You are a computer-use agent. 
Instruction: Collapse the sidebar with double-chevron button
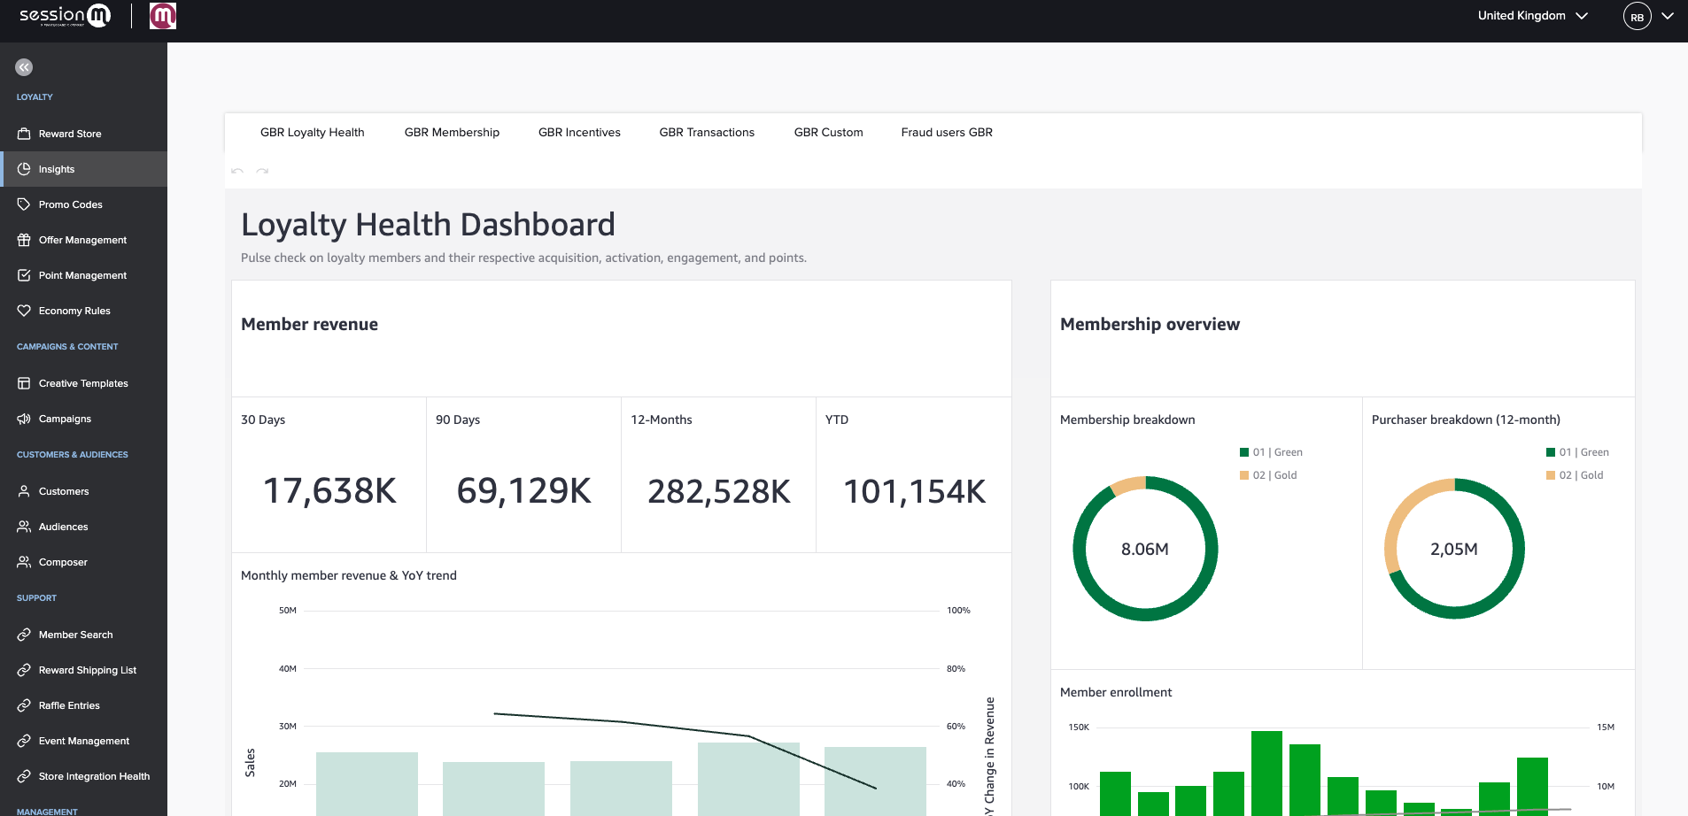(x=24, y=67)
